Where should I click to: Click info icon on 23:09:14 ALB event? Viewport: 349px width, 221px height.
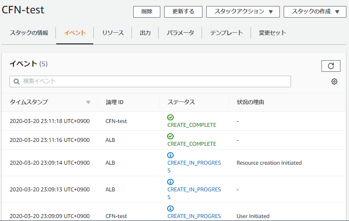click(x=171, y=155)
